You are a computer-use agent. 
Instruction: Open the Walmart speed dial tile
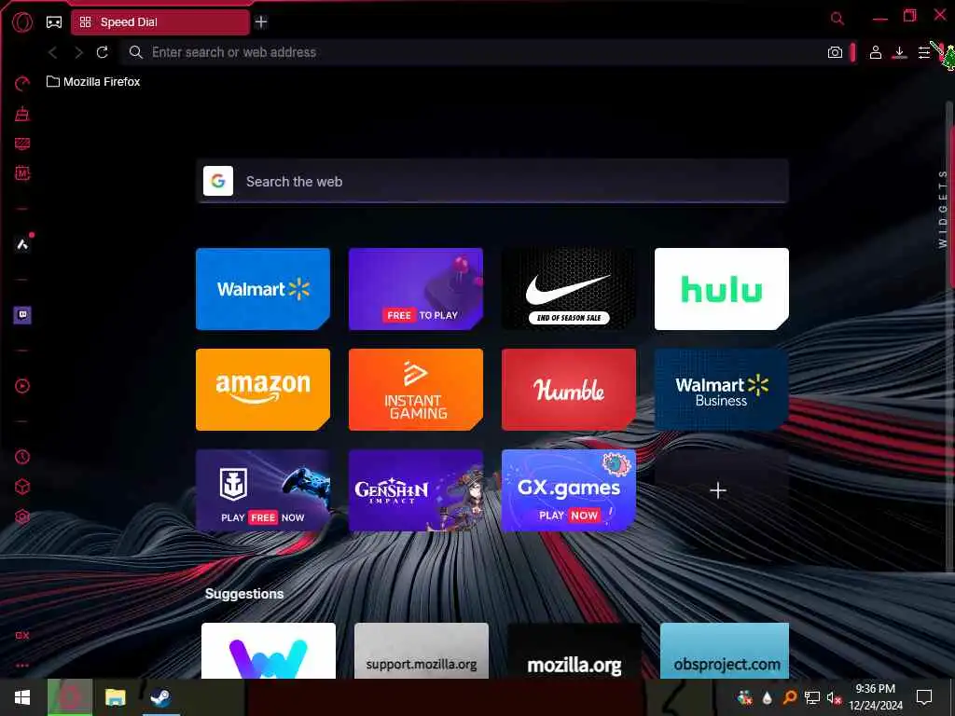pyautogui.click(x=262, y=289)
